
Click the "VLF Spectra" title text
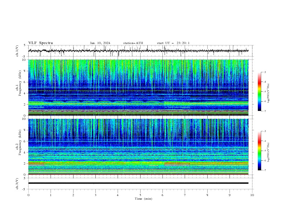pyautogui.click(x=41, y=43)
